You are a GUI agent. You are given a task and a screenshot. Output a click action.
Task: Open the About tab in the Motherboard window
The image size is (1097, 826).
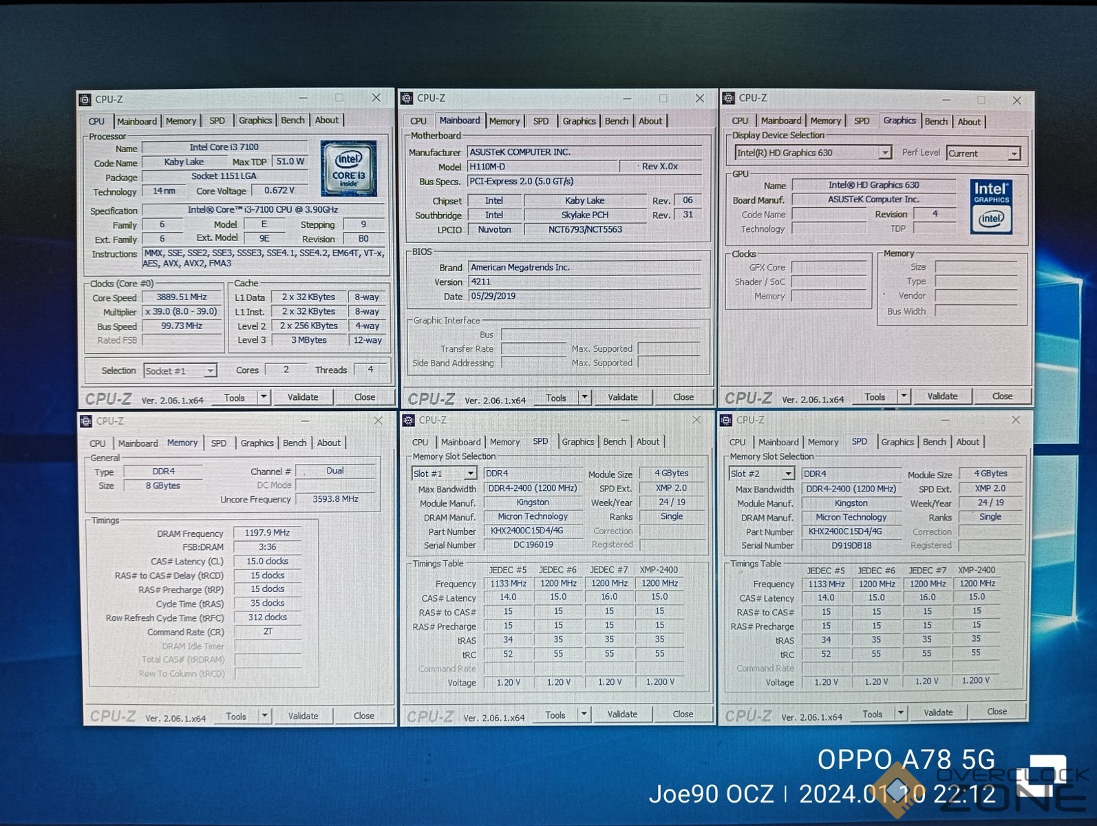tap(650, 121)
